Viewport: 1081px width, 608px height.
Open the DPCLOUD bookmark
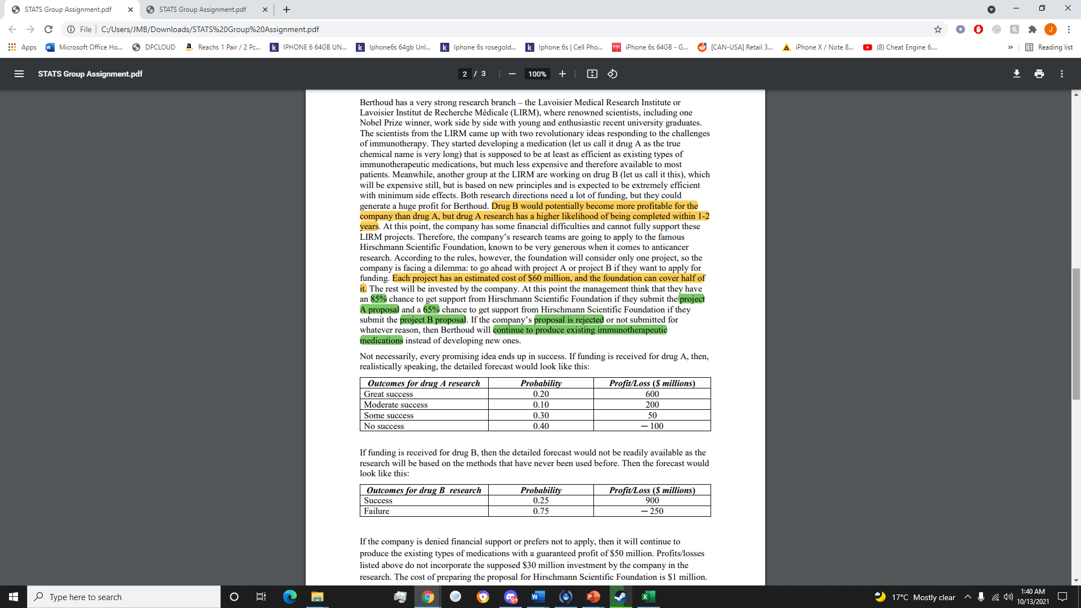coord(153,47)
